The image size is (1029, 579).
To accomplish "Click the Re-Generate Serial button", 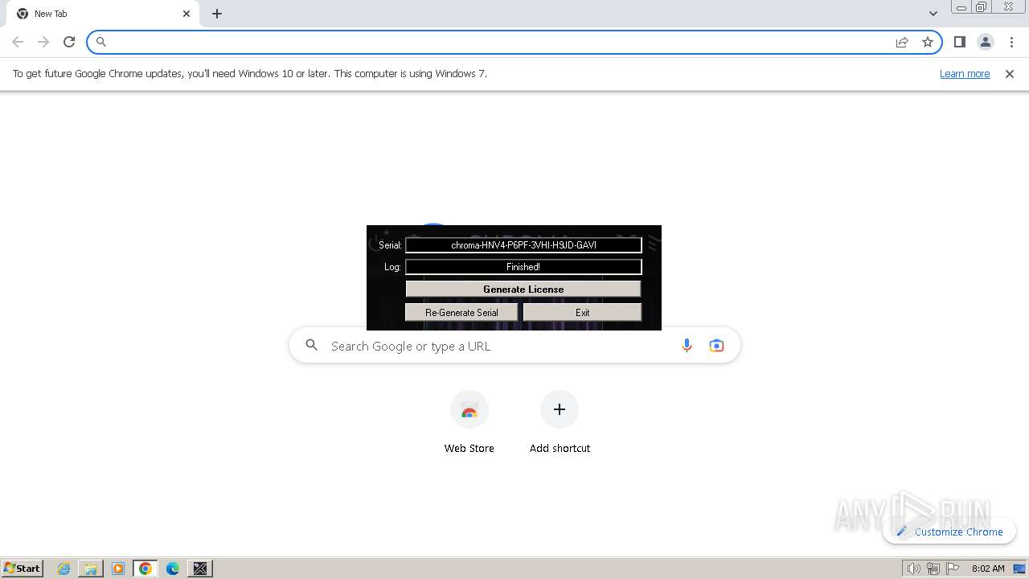I will (461, 312).
